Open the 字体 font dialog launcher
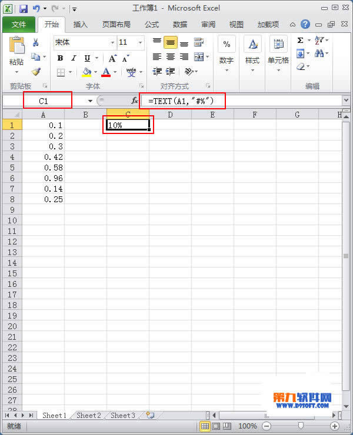 142,86
